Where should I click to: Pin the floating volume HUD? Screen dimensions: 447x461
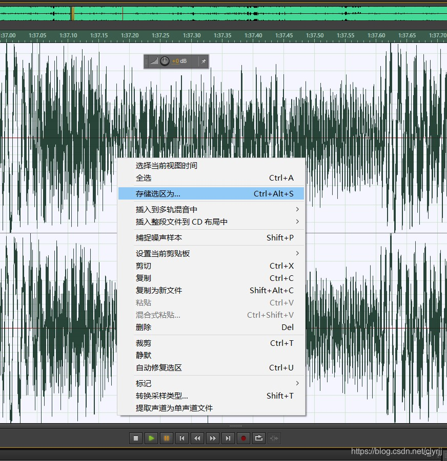pos(204,61)
